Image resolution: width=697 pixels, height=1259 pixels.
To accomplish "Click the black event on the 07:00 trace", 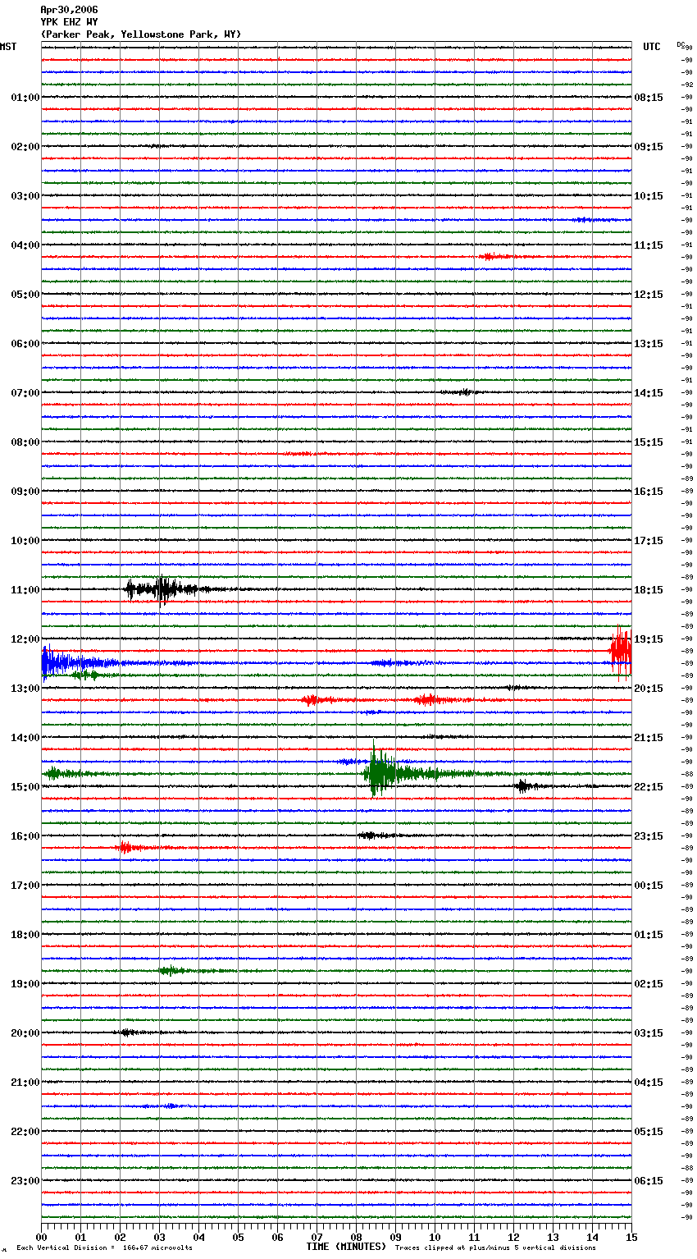I will [x=462, y=392].
